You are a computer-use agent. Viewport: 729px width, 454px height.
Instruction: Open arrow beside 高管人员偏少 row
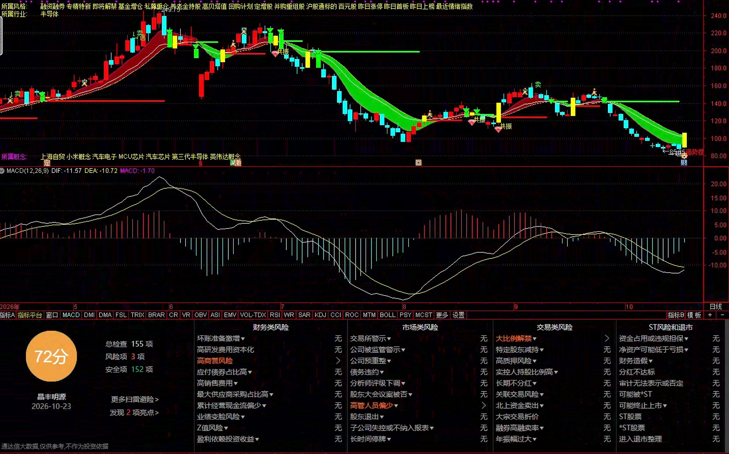pyautogui.click(x=484, y=405)
